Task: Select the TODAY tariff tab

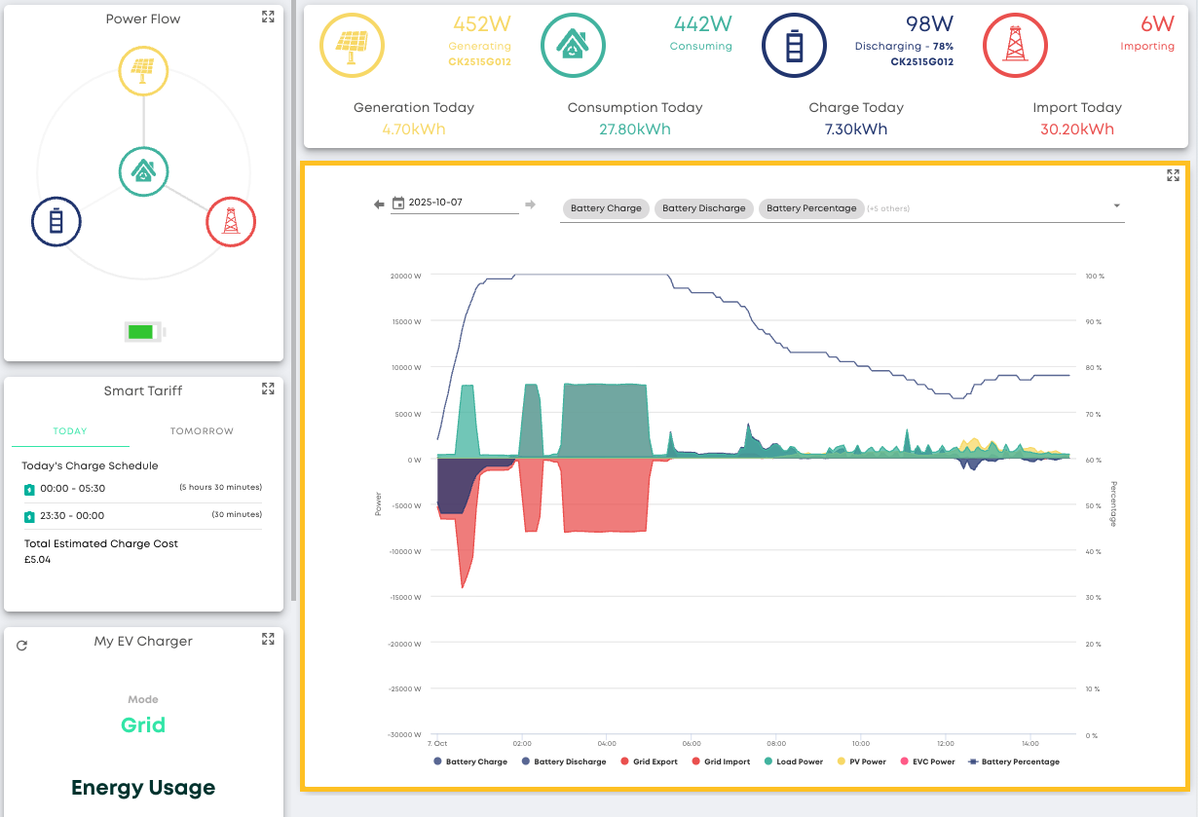Action: (70, 431)
